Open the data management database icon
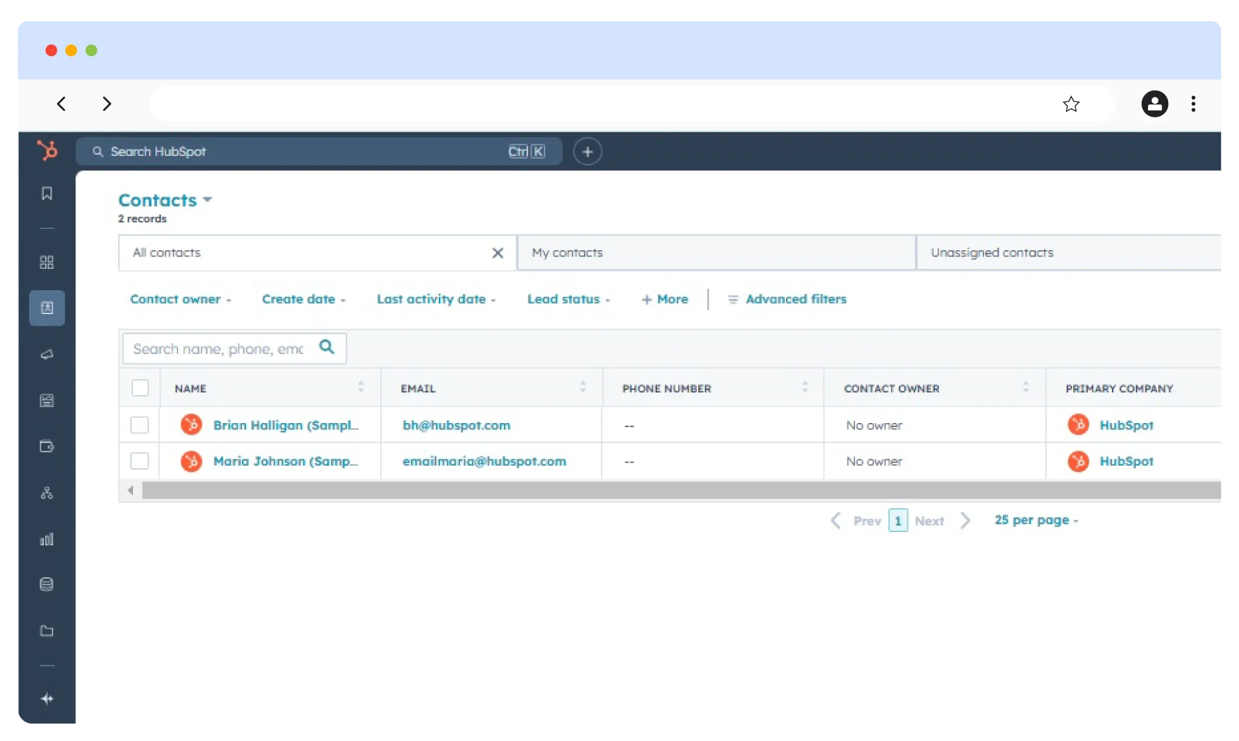The image size is (1239, 741). [x=47, y=584]
